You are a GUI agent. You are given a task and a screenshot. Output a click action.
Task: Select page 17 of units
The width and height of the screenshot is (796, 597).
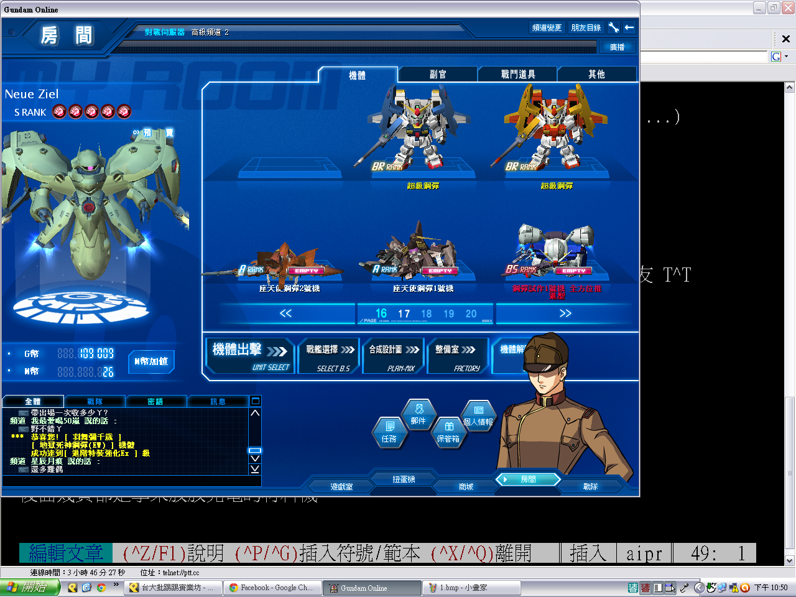[x=404, y=314]
